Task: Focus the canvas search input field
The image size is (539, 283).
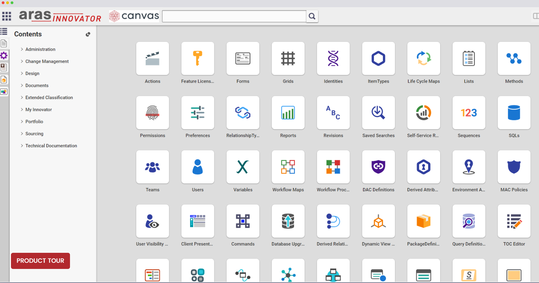Action: click(234, 16)
